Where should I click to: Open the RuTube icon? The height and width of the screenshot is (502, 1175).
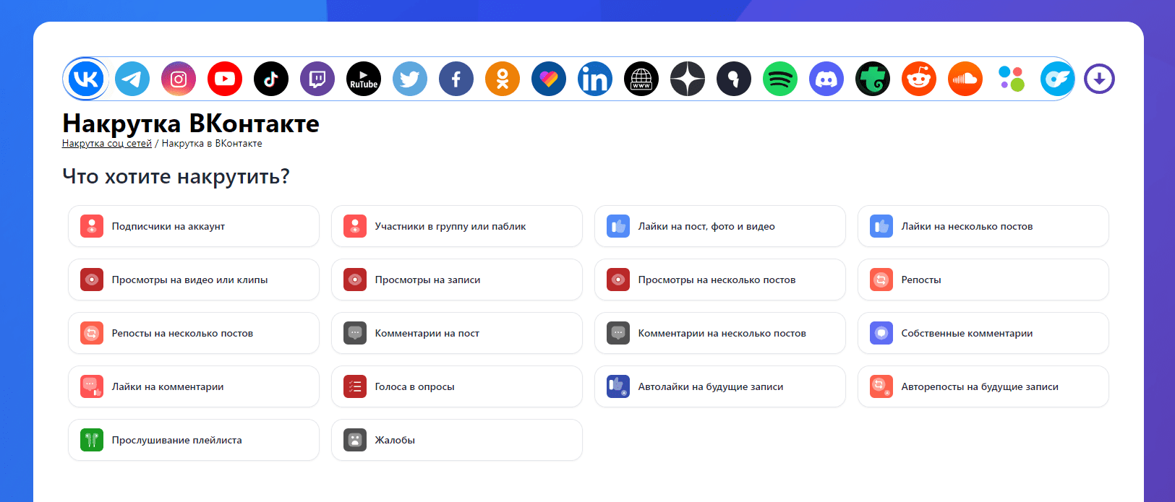(x=364, y=79)
